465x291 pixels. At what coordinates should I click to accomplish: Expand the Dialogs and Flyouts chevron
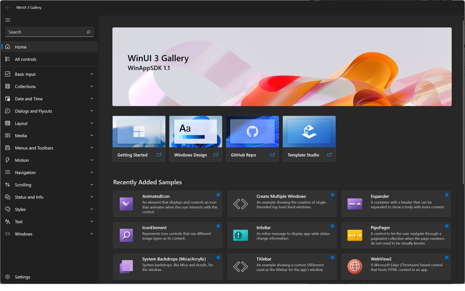[x=92, y=111]
